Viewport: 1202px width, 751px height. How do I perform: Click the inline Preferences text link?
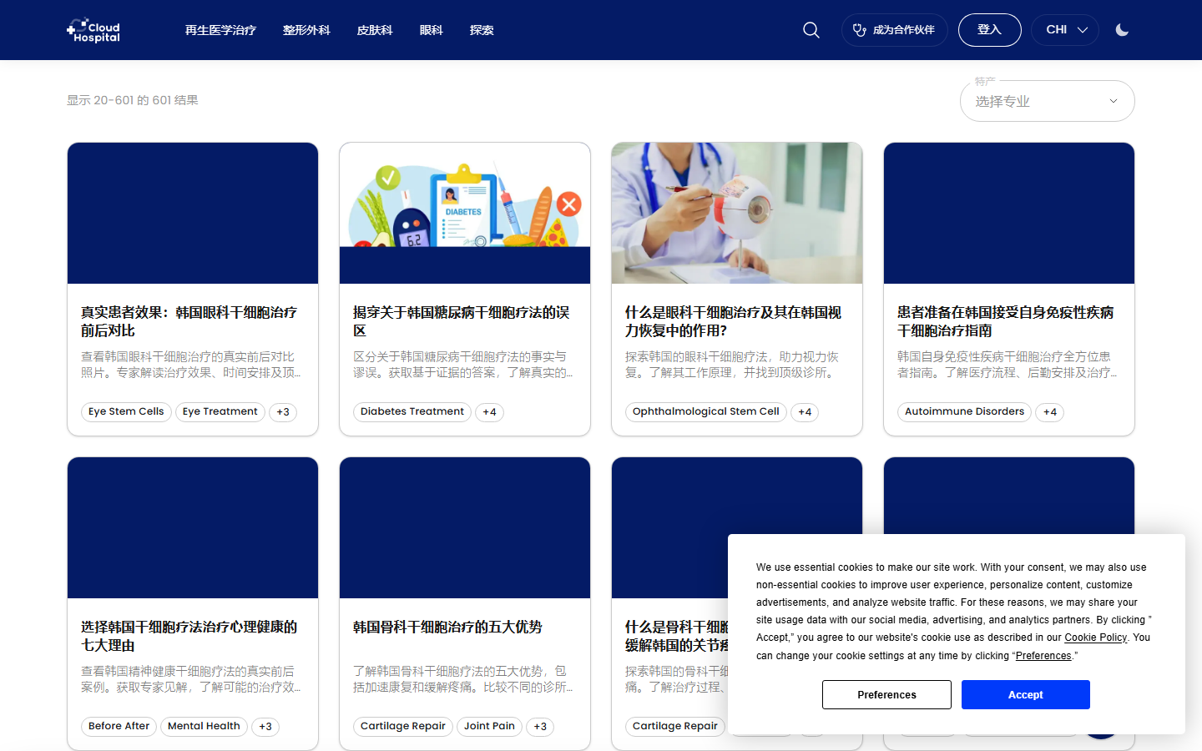(x=1043, y=656)
